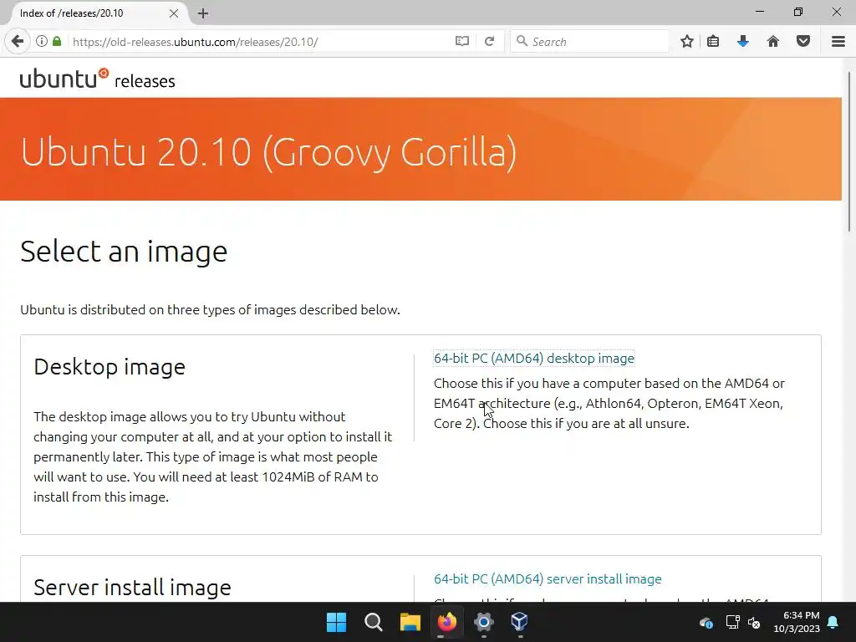Go back with the browser back arrow
This screenshot has height=642, width=856.
18,42
